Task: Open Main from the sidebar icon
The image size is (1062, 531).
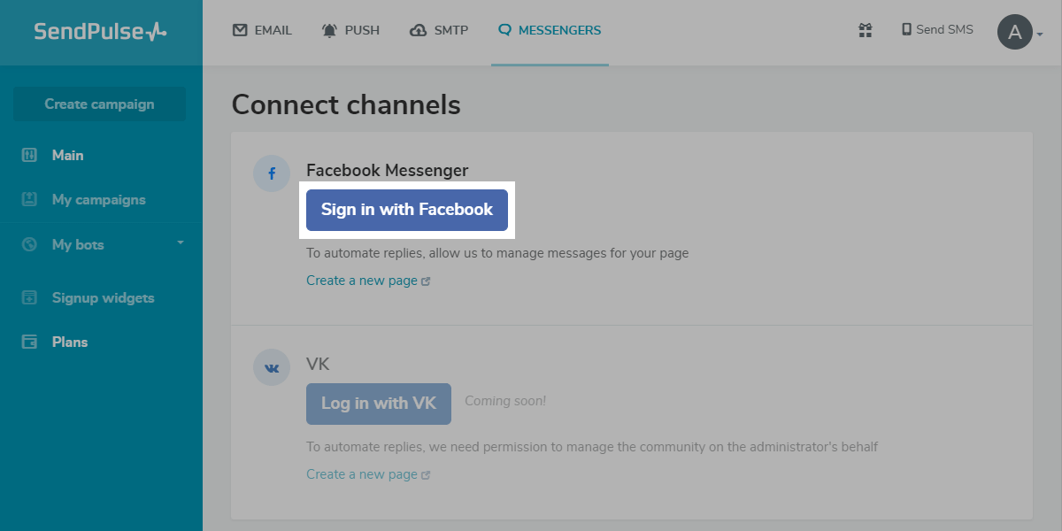Action: [x=29, y=155]
